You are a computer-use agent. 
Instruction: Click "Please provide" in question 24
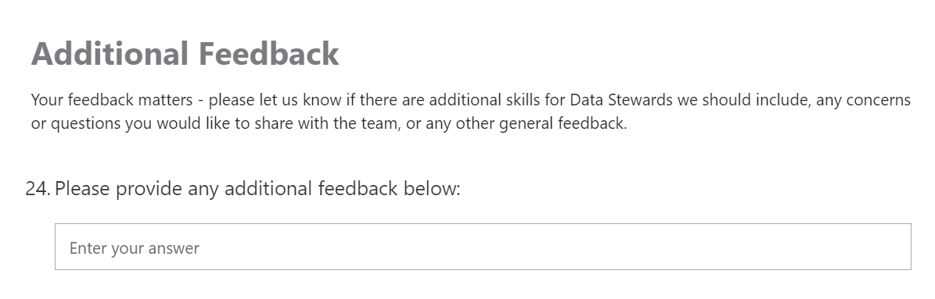(x=118, y=188)
